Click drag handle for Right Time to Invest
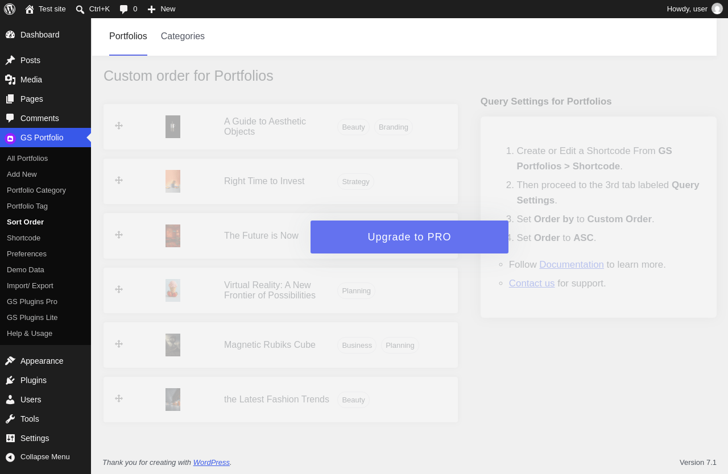 (x=119, y=180)
